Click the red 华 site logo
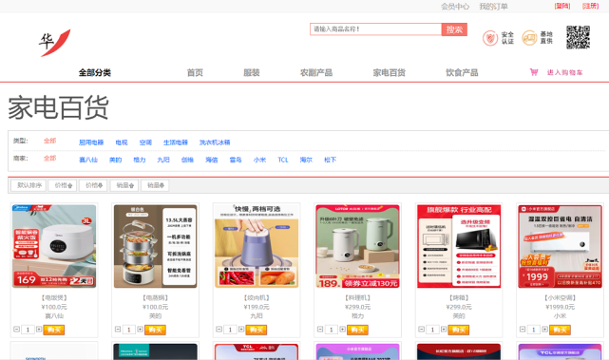The width and height of the screenshot is (609, 360). click(x=55, y=43)
